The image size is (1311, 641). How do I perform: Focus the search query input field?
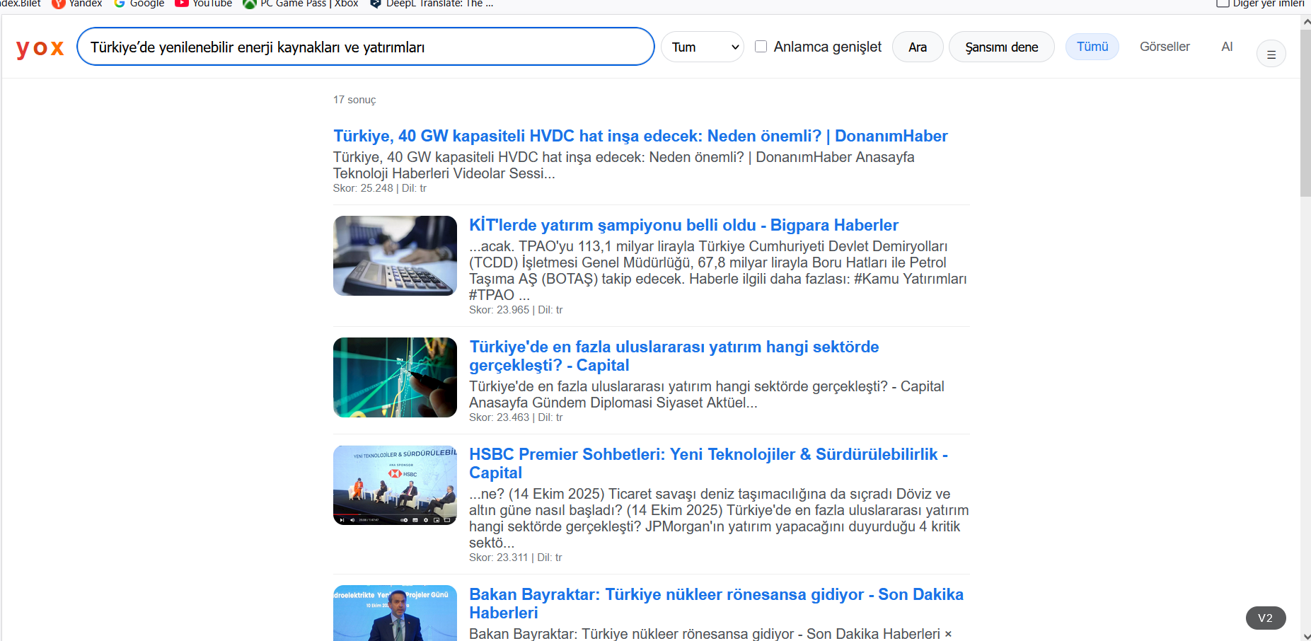(x=366, y=47)
